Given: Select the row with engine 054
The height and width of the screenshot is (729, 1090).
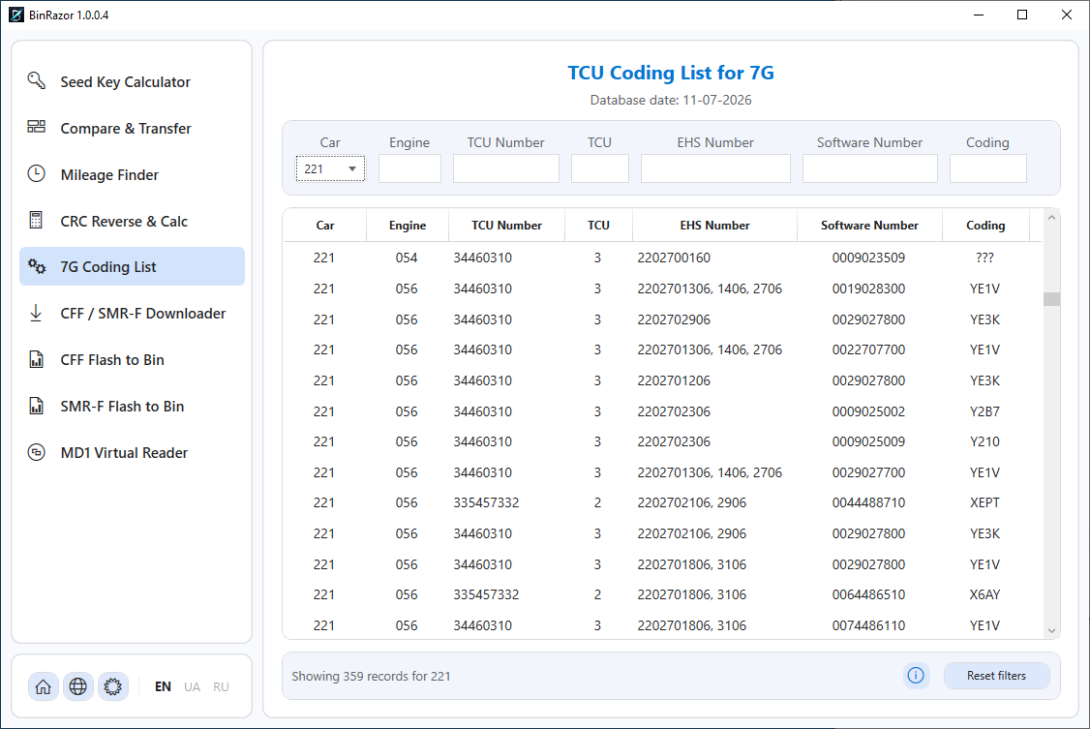Looking at the screenshot, I should tap(662, 258).
